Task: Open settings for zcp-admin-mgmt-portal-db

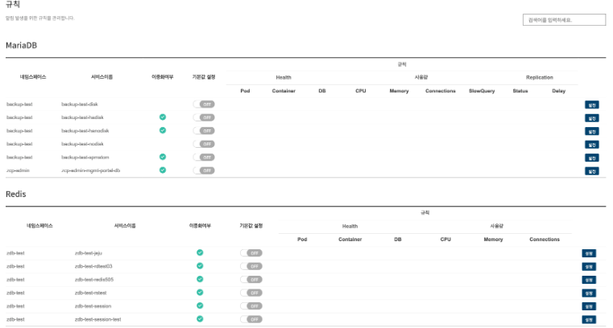Action: click(x=592, y=171)
